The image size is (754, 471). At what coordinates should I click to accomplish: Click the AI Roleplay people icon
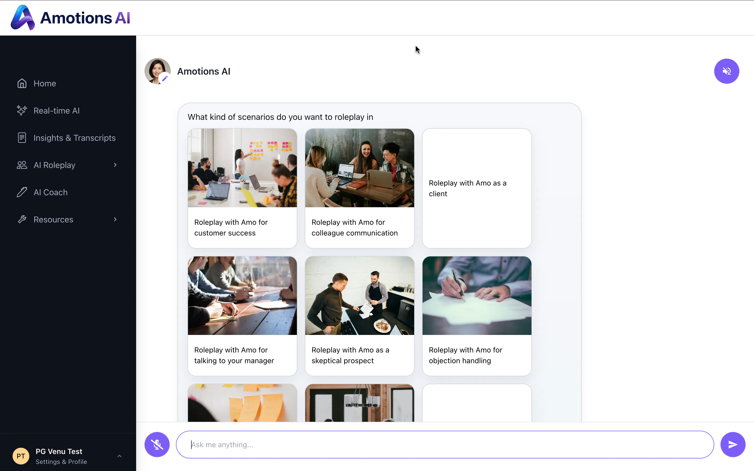pyautogui.click(x=22, y=165)
